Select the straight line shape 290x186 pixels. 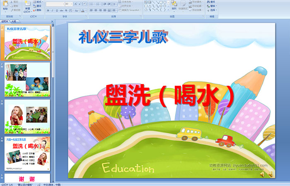point(154,2)
